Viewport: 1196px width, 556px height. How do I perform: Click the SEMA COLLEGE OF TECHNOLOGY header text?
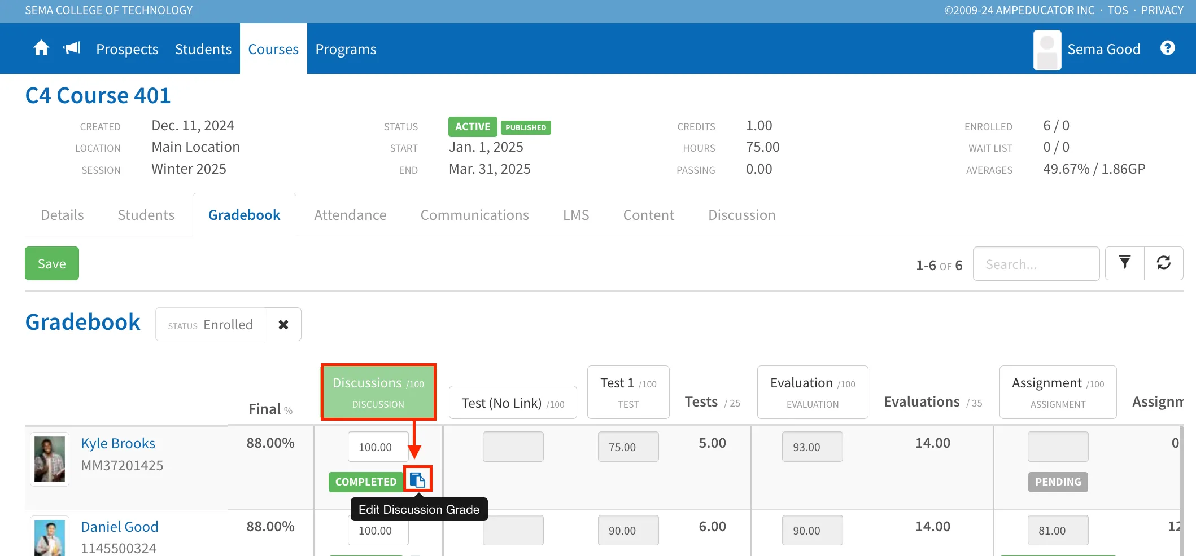point(109,10)
